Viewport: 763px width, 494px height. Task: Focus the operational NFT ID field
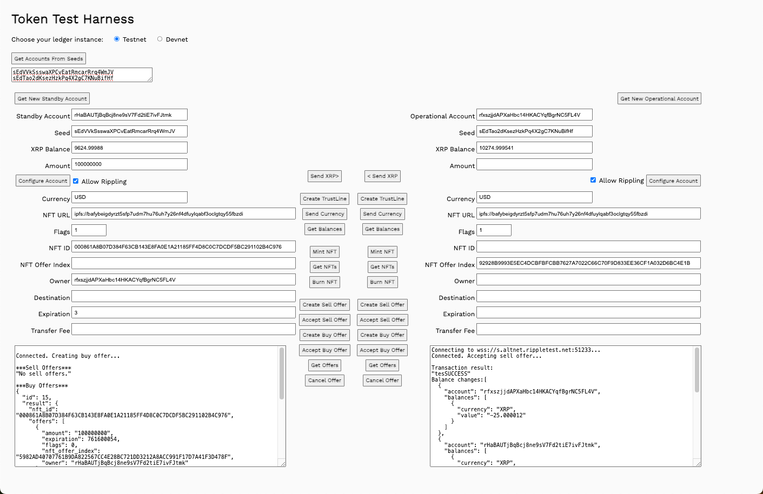coord(588,247)
